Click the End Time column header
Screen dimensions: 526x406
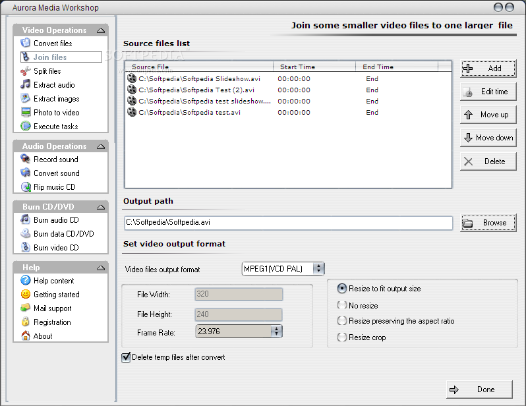[397, 67]
